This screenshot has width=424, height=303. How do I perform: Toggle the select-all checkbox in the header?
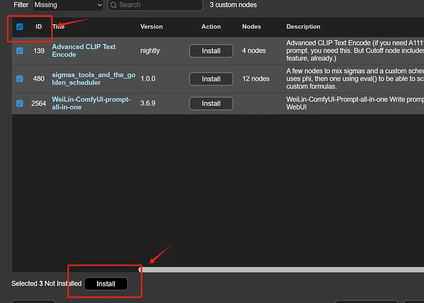[20, 27]
